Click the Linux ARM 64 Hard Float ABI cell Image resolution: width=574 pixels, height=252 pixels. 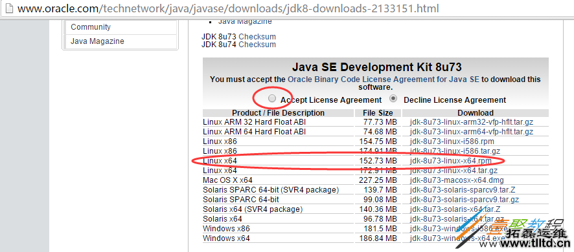(x=255, y=131)
